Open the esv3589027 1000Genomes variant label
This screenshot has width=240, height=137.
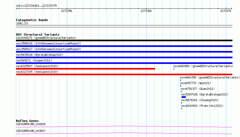tap(49, 49)
